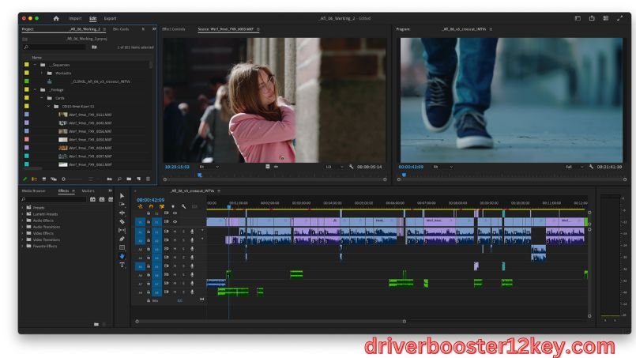Click Drag Video Only icon in Source monitor
The width and height of the screenshot is (636, 358).
coord(268,167)
